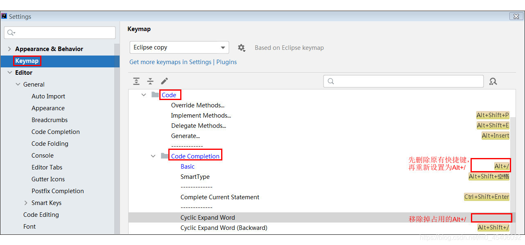Click the Collapse All icon in keymap toolbar
The width and height of the screenshot is (525, 245).
click(x=150, y=81)
